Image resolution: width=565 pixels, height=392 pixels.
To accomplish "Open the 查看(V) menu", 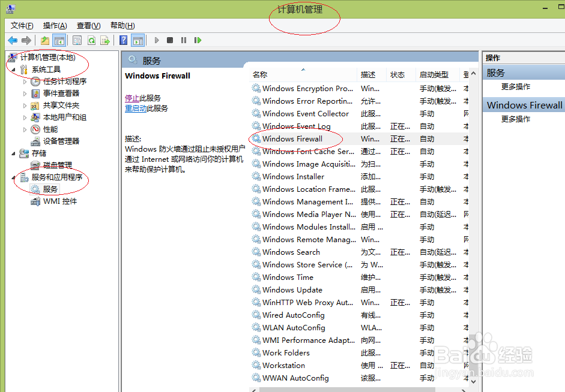I will pos(88,26).
